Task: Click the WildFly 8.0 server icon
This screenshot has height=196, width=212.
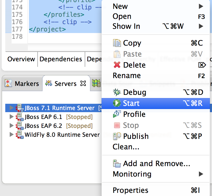Action: pyautogui.click(x=20, y=135)
